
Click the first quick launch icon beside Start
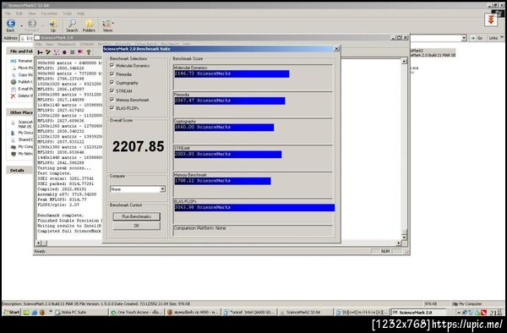click(x=26, y=313)
